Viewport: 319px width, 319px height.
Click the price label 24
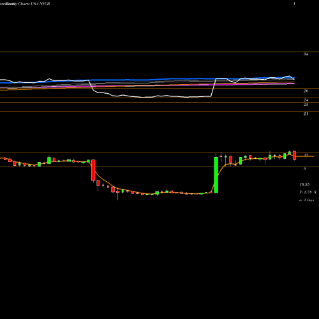click(306, 100)
